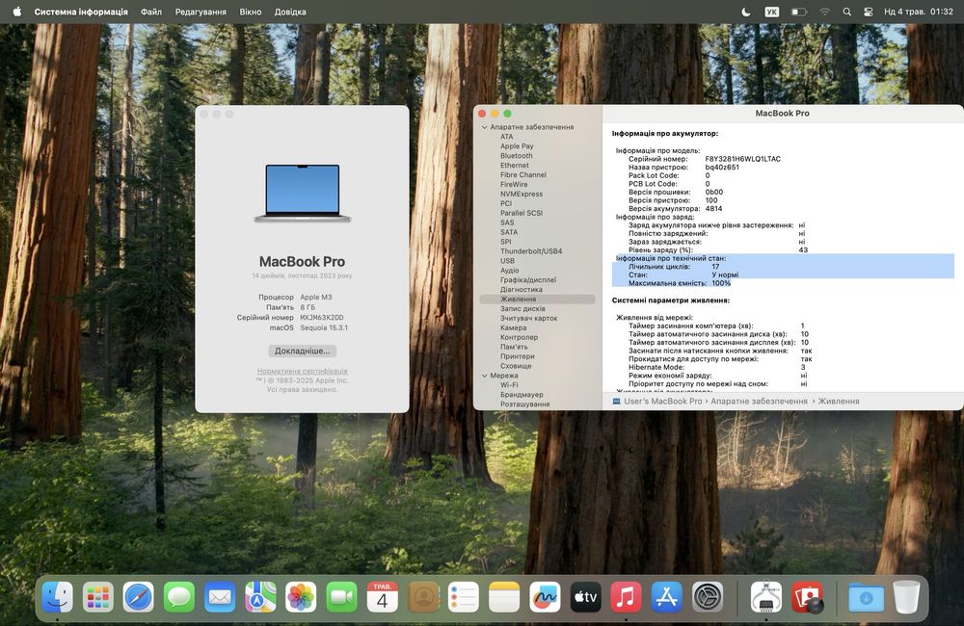Open the Mail app in Dock
This screenshot has width=964, height=626.
tap(220, 596)
